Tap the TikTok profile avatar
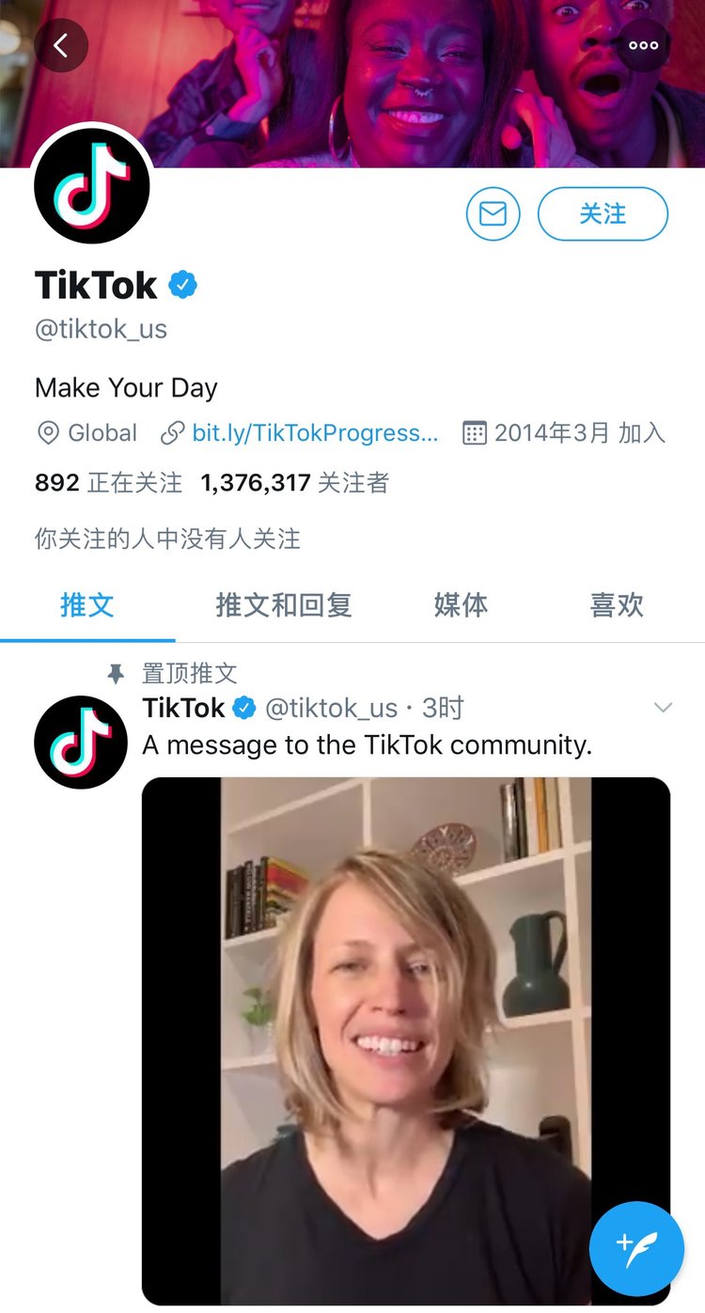The image size is (705, 1313). pos(92,184)
